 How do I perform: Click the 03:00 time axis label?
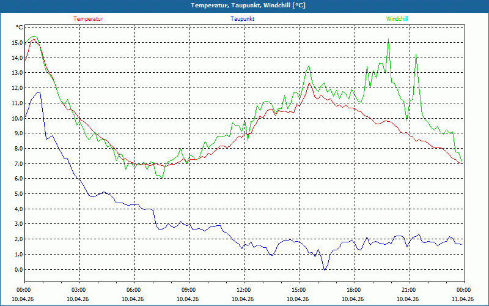point(79,290)
